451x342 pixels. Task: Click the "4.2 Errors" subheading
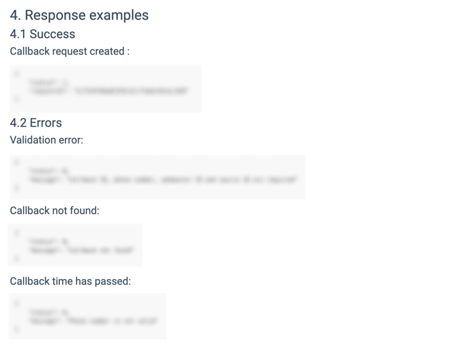point(36,123)
